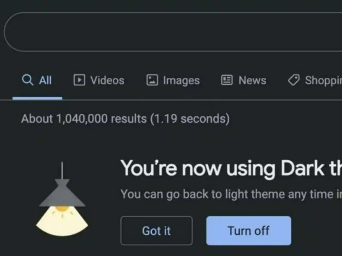Focus the empty search box

(x=173, y=32)
